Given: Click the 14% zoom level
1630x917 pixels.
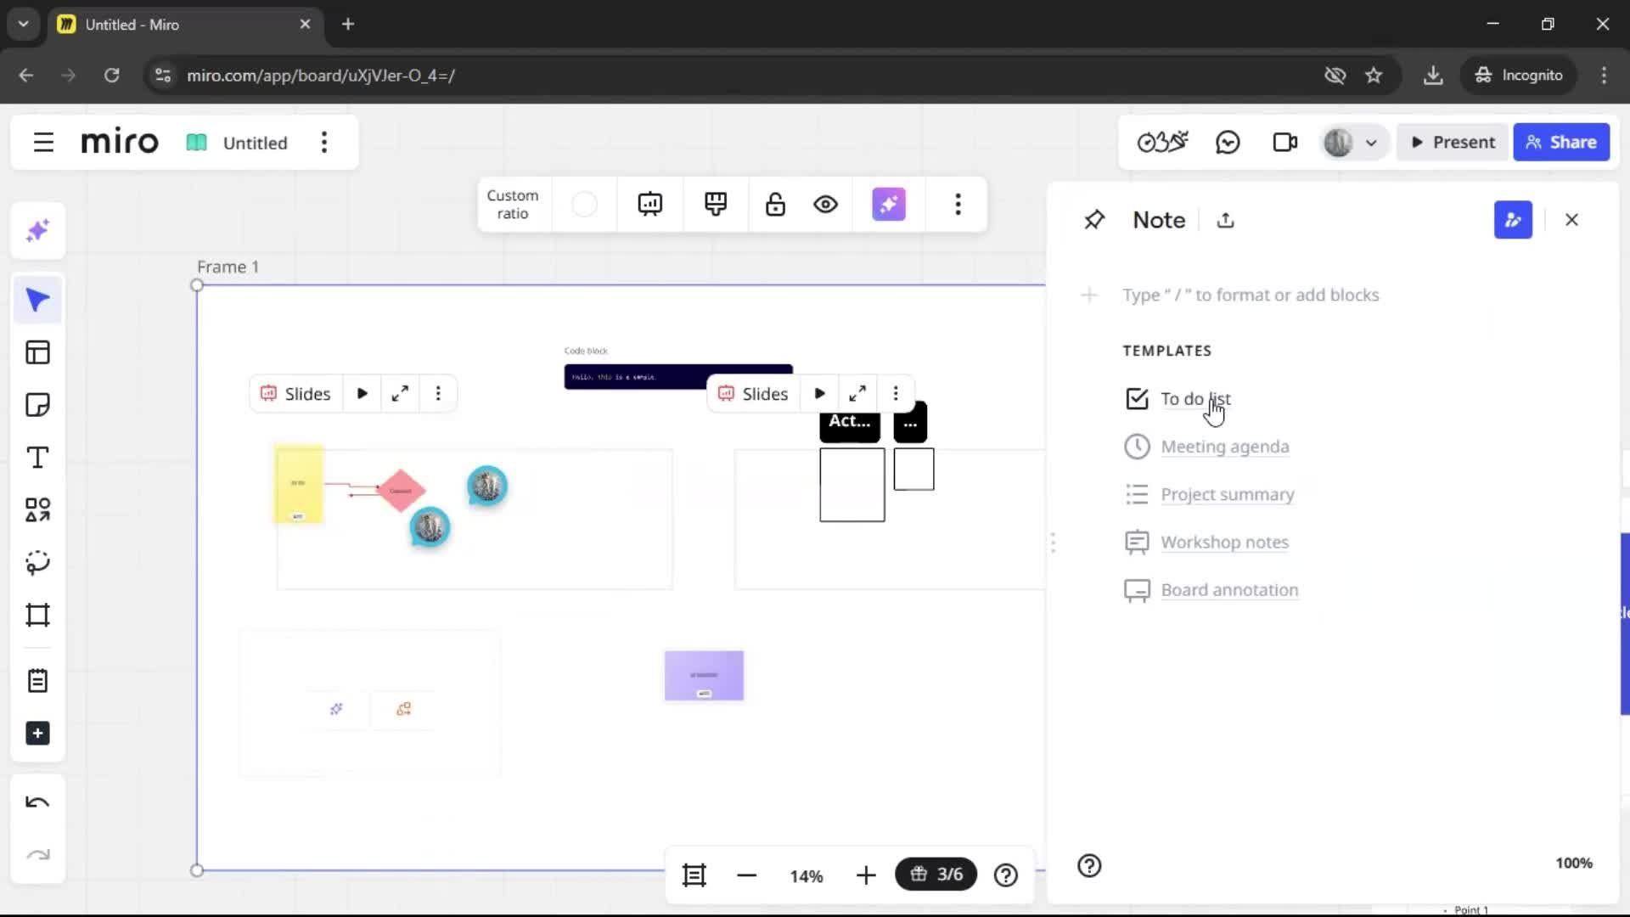Looking at the screenshot, I should (x=807, y=876).
